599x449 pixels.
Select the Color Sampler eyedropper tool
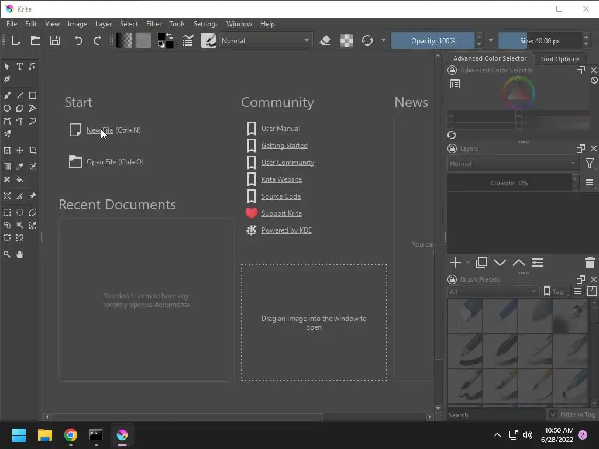click(x=20, y=167)
